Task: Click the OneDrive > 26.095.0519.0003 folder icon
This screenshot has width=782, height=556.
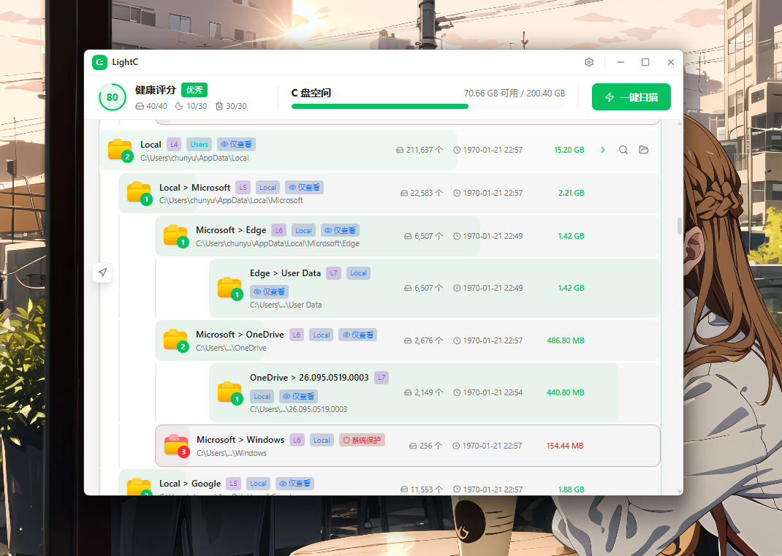Action: pos(230,393)
